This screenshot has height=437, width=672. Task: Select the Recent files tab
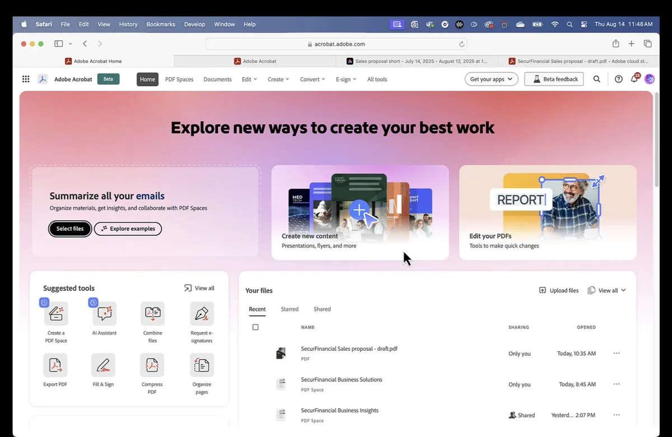click(257, 309)
